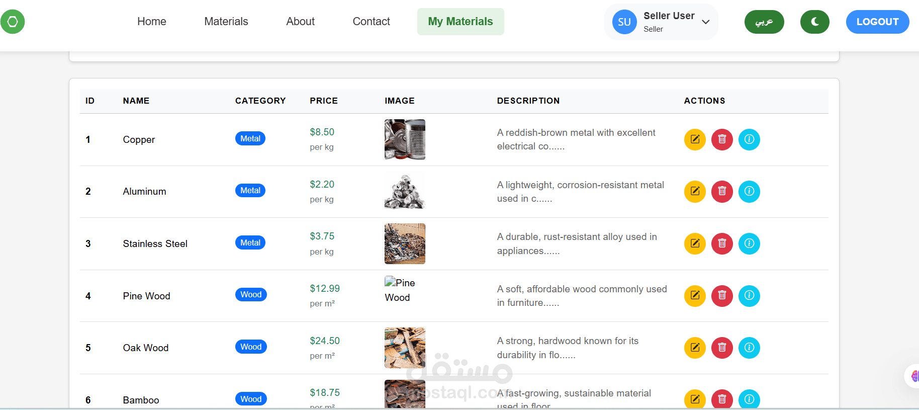Viewport: 919px width, 410px height.
Task: Show Aluminum details via info icon
Action: coord(749,191)
